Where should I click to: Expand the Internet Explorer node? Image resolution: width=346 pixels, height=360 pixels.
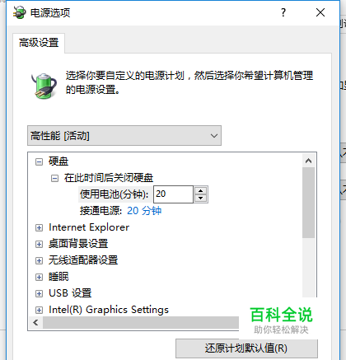click(x=39, y=227)
